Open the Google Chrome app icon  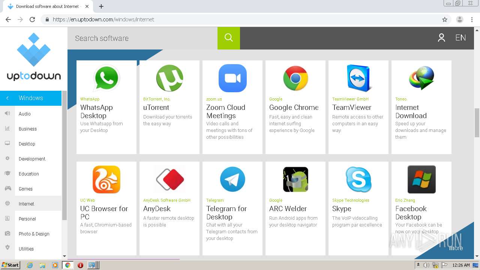click(295, 78)
